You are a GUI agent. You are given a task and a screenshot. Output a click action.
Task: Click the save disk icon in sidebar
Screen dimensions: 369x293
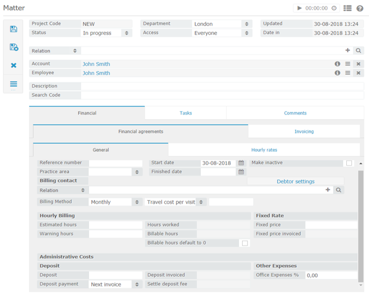point(13,29)
